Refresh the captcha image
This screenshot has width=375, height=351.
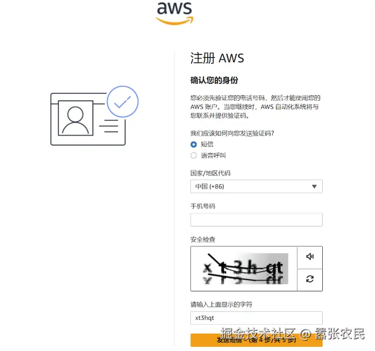pos(310,279)
